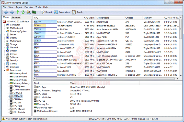Open the system monitor chip icon
This screenshot has height=122, width=184.
tap(34, 12)
